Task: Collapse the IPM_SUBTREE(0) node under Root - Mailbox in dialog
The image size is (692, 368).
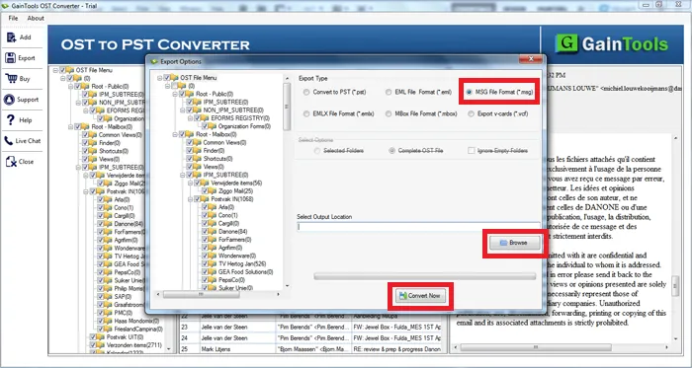Action: [183, 176]
